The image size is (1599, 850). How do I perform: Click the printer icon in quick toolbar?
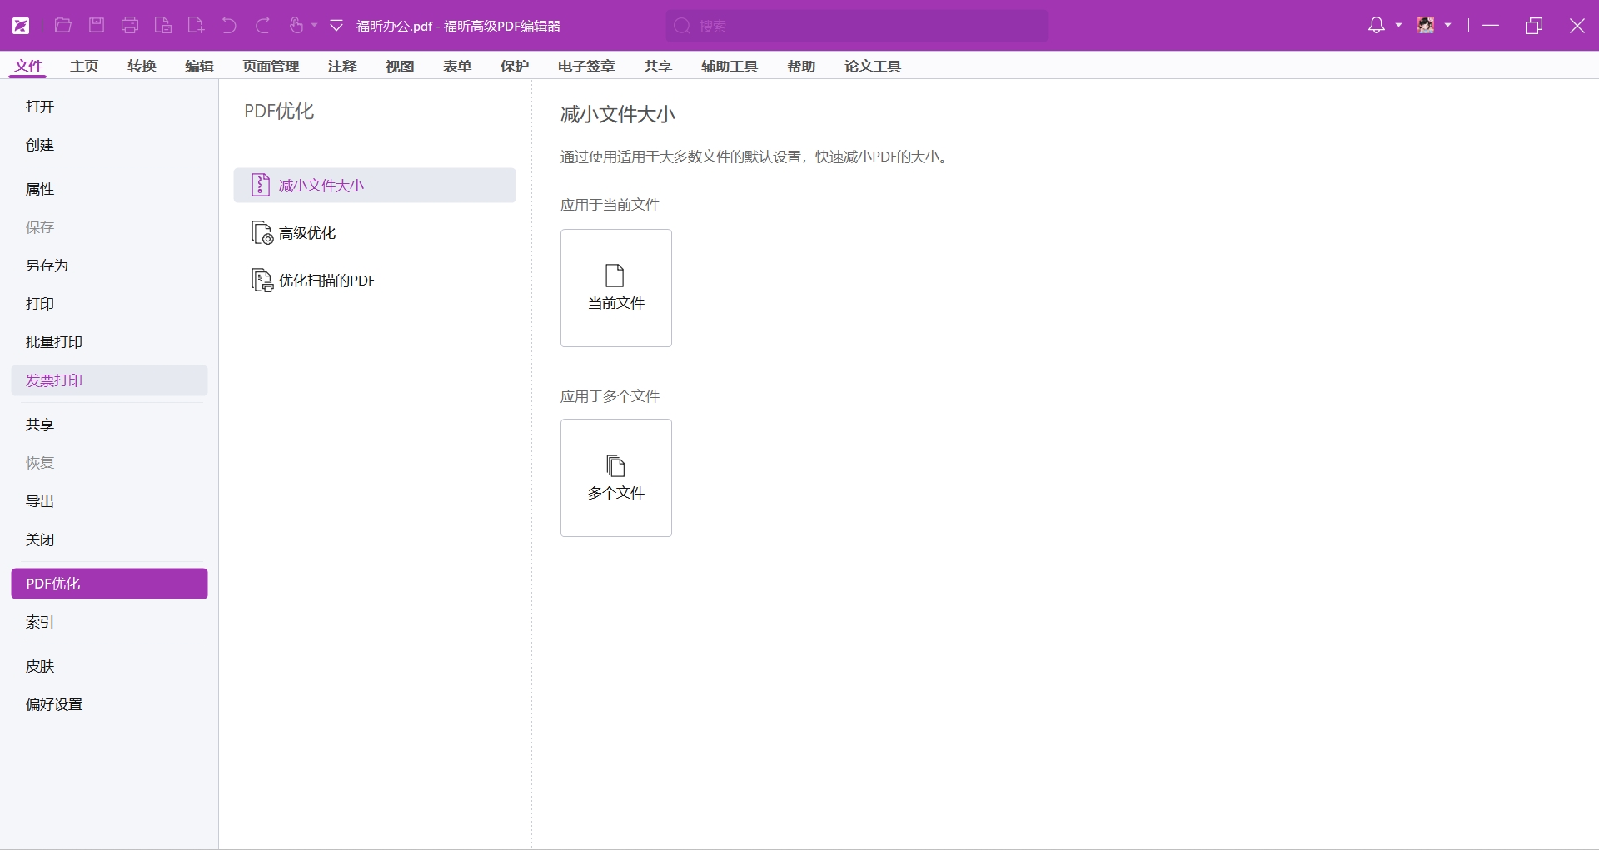[x=130, y=26]
